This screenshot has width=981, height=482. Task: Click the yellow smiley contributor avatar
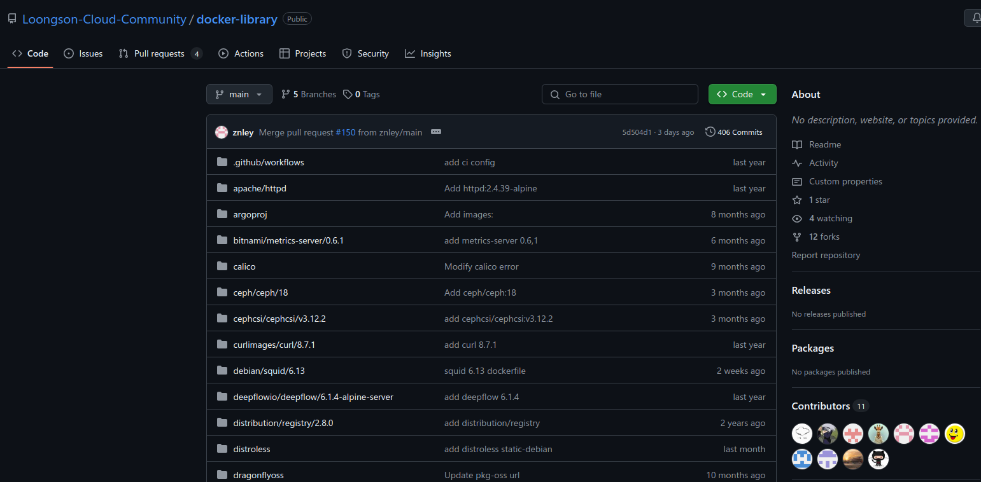pos(955,434)
